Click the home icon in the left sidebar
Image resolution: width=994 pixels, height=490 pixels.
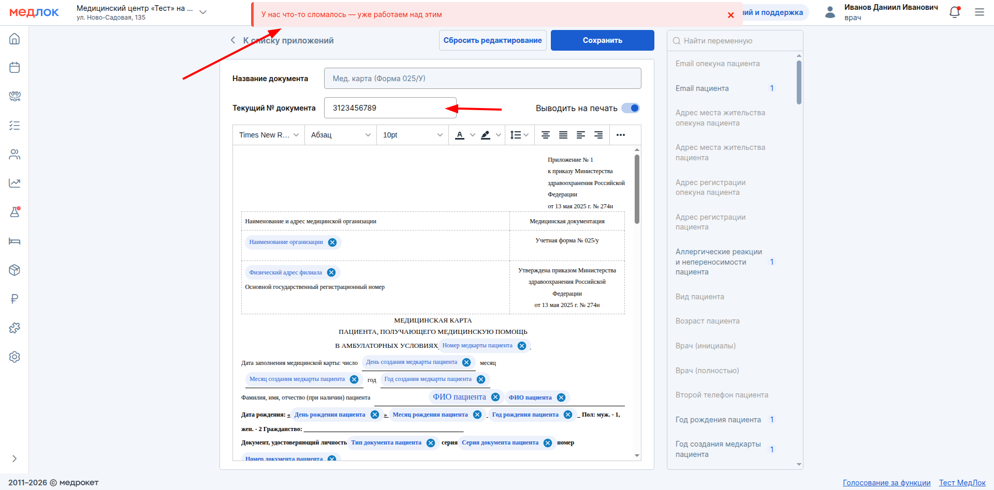[x=14, y=39]
